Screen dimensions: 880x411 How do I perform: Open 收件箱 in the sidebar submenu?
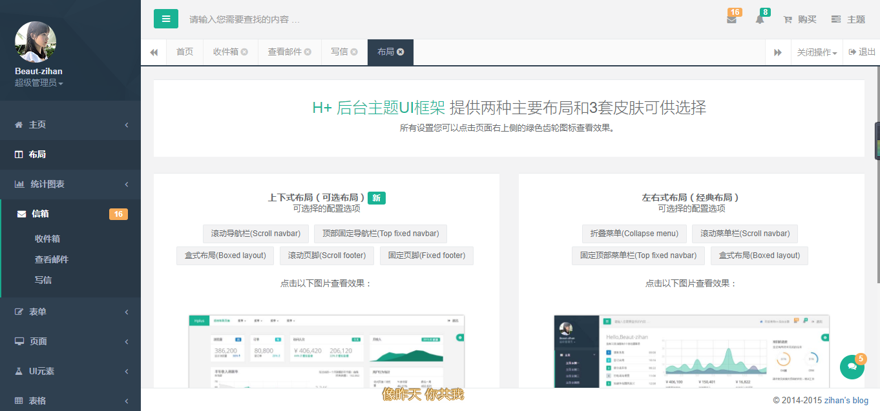pyautogui.click(x=47, y=239)
